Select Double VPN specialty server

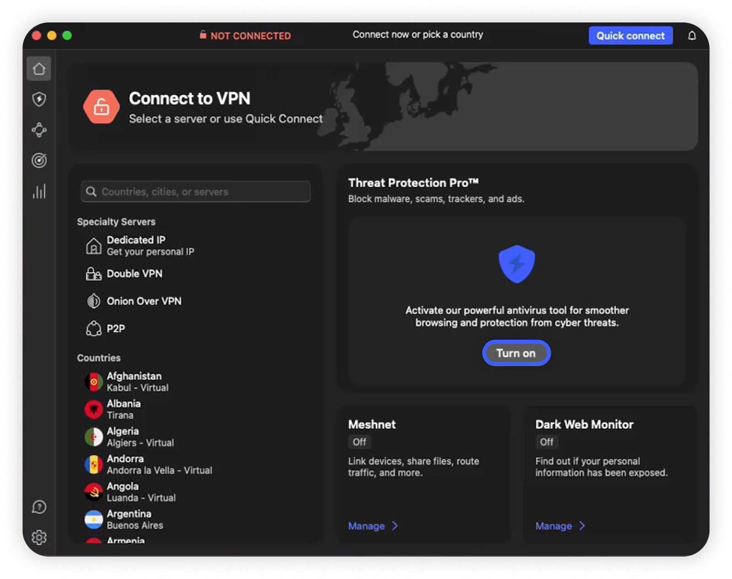coord(134,274)
